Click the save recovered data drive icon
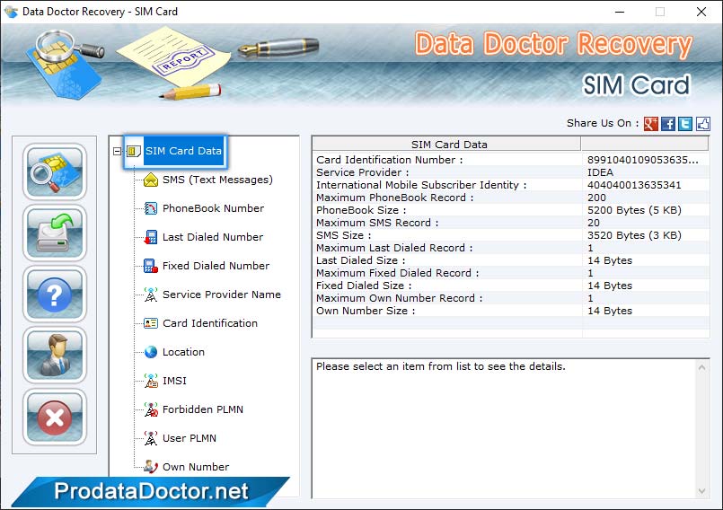The image size is (723, 510). coord(55,233)
